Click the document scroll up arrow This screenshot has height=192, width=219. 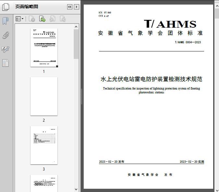pyautogui.click(x=217, y=6)
